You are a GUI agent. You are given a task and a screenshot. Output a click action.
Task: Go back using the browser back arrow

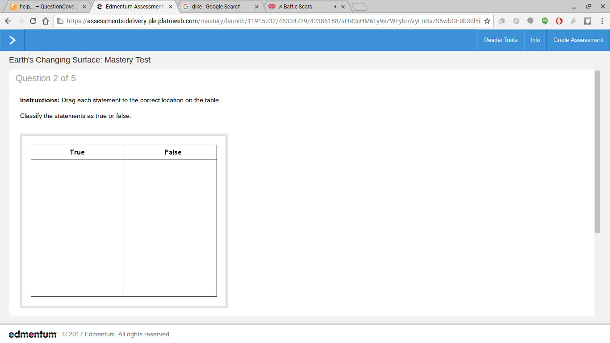(8, 21)
